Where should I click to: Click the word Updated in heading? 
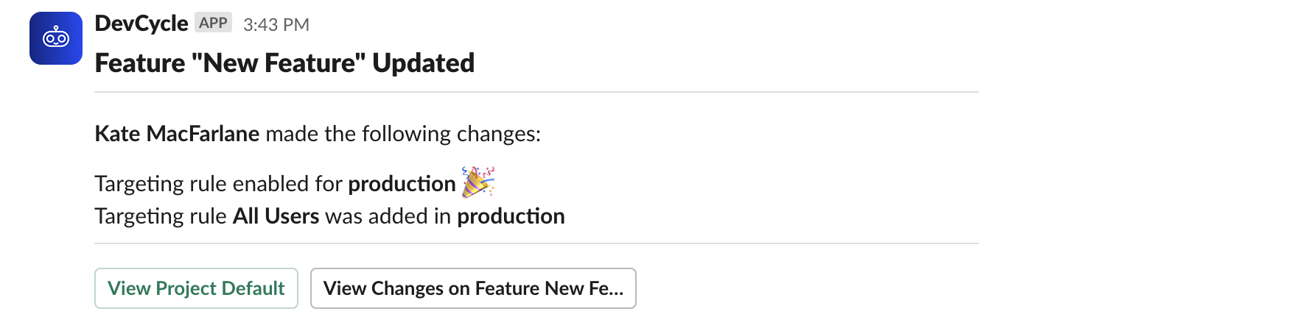point(423,63)
